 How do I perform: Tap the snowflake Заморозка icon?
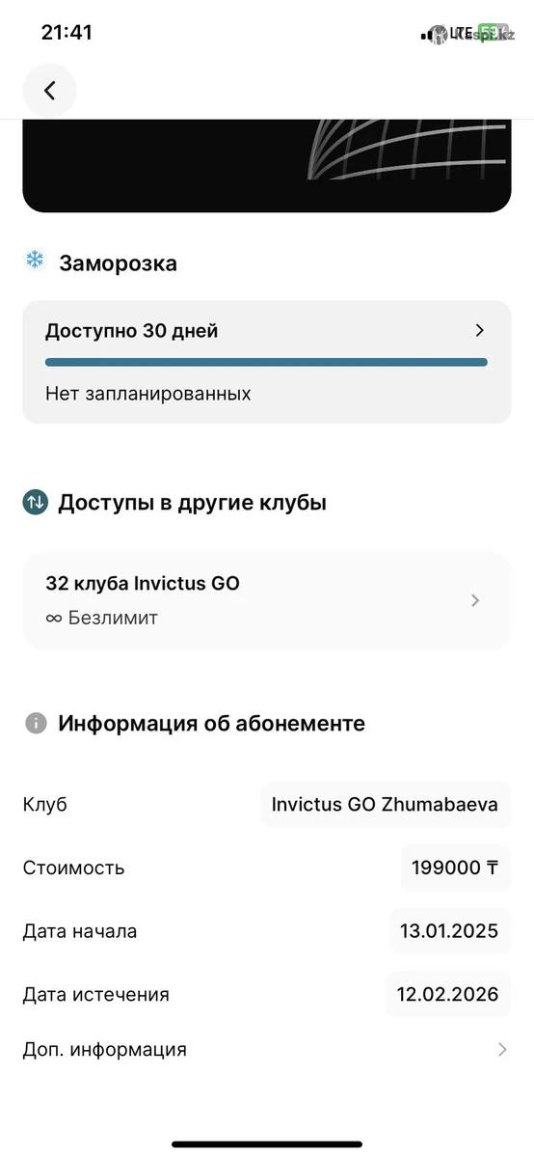coord(35,260)
